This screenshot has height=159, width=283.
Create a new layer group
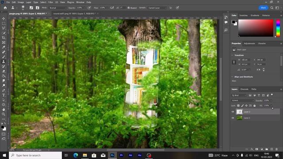coord(267,149)
